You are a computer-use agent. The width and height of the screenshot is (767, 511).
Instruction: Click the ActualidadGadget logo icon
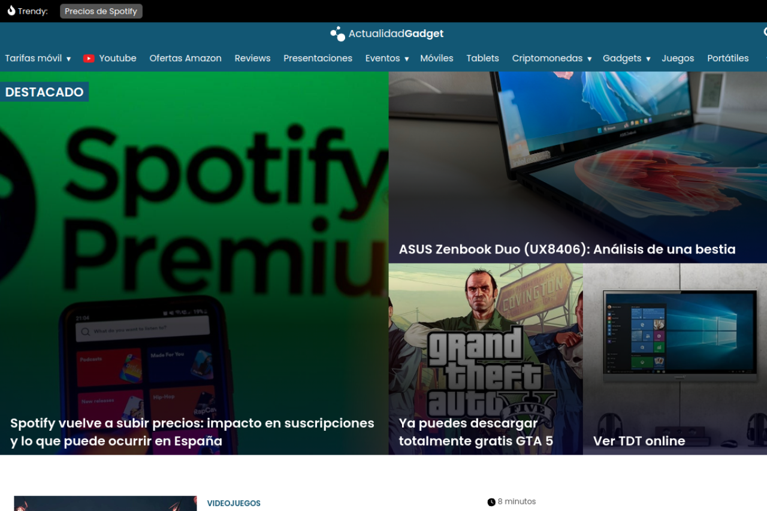point(337,34)
